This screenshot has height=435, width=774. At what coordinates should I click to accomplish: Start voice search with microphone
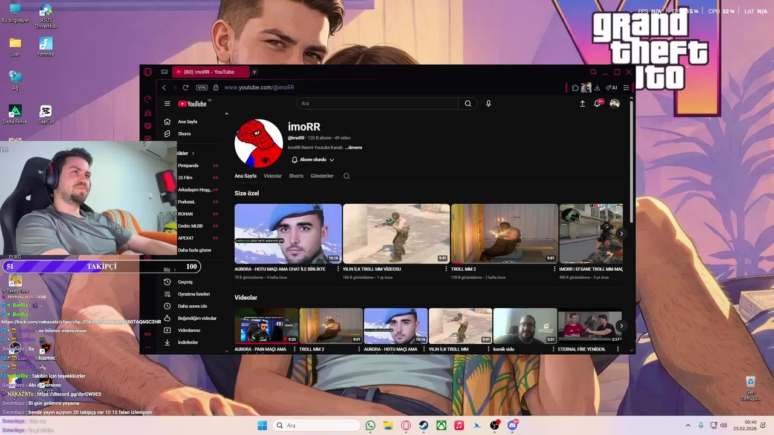point(489,103)
